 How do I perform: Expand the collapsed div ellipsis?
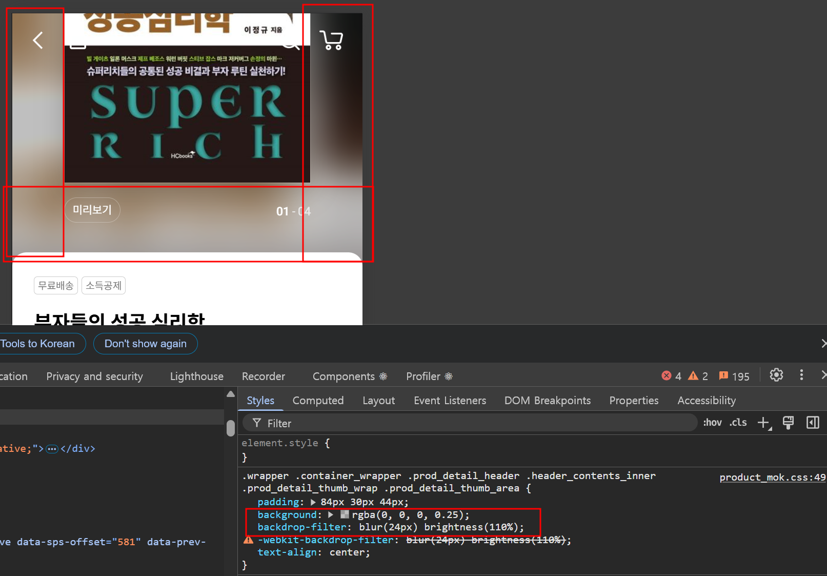tap(52, 449)
